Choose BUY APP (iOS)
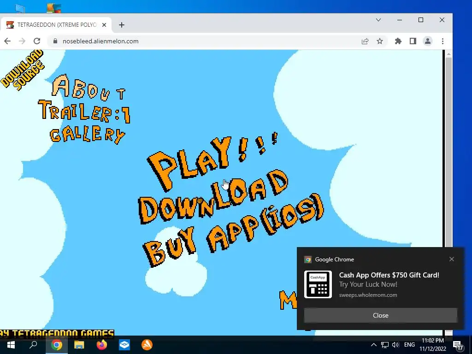Viewport: 472px width, 354px height. [233, 230]
